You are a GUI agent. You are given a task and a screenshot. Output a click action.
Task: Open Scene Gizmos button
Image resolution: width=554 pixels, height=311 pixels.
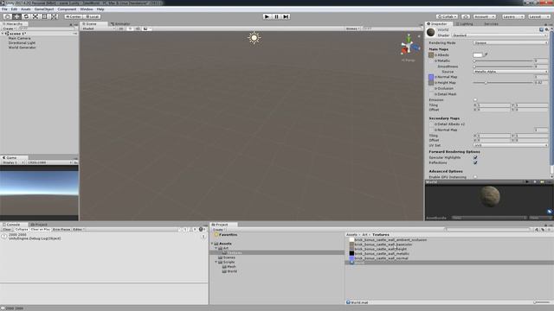(352, 29)
